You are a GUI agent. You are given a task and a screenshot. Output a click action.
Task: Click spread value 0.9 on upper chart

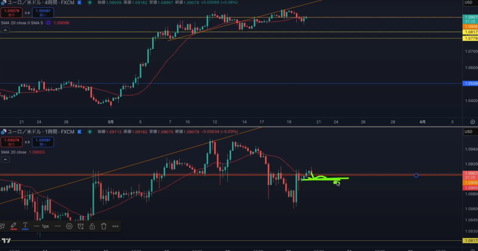[x=27, y=13]
